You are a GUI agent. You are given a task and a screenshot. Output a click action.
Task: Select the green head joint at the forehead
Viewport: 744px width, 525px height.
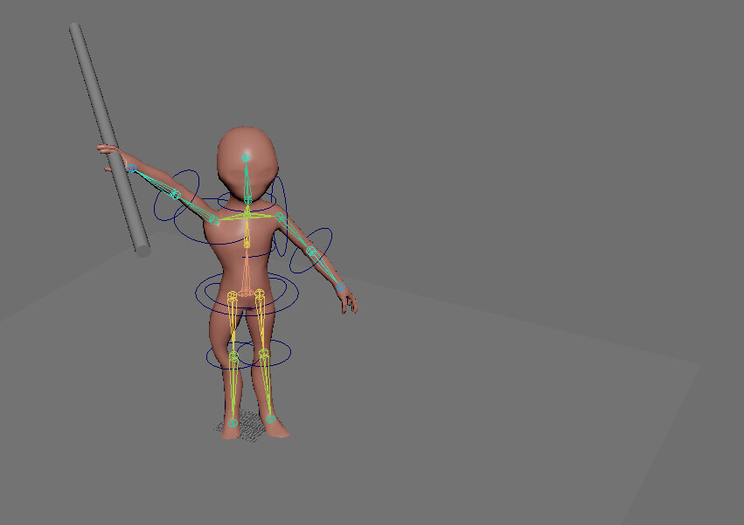247,155
